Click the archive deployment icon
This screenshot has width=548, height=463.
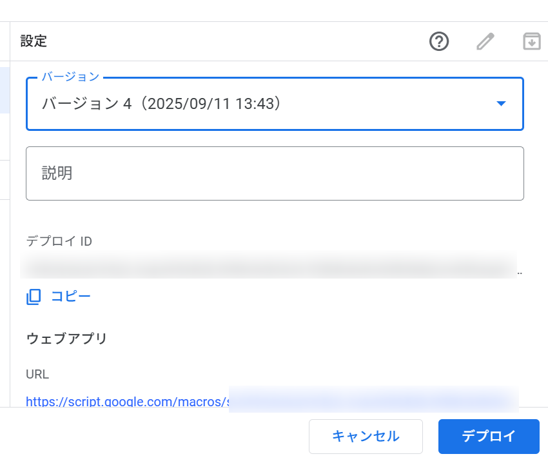pos(531,42)
